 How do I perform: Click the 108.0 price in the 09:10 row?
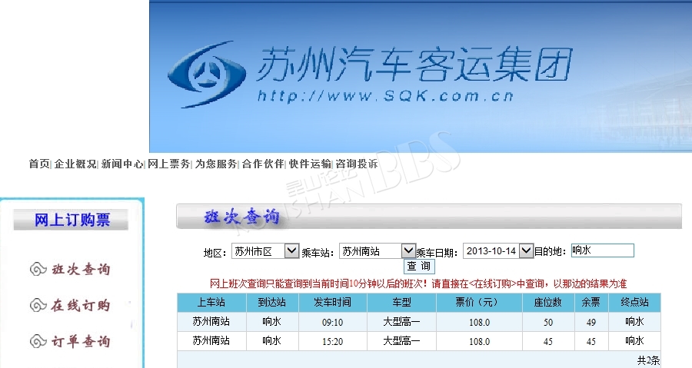pos(479,322)
